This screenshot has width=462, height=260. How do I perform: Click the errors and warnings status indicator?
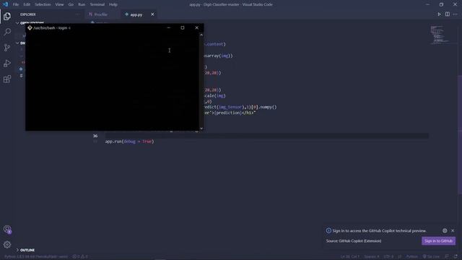coord(80,256)
